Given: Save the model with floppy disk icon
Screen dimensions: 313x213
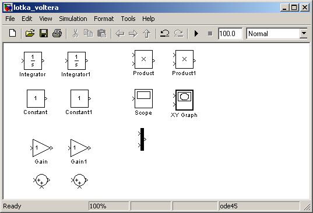Looking at the screenshot, I should [x=44, y=33].
